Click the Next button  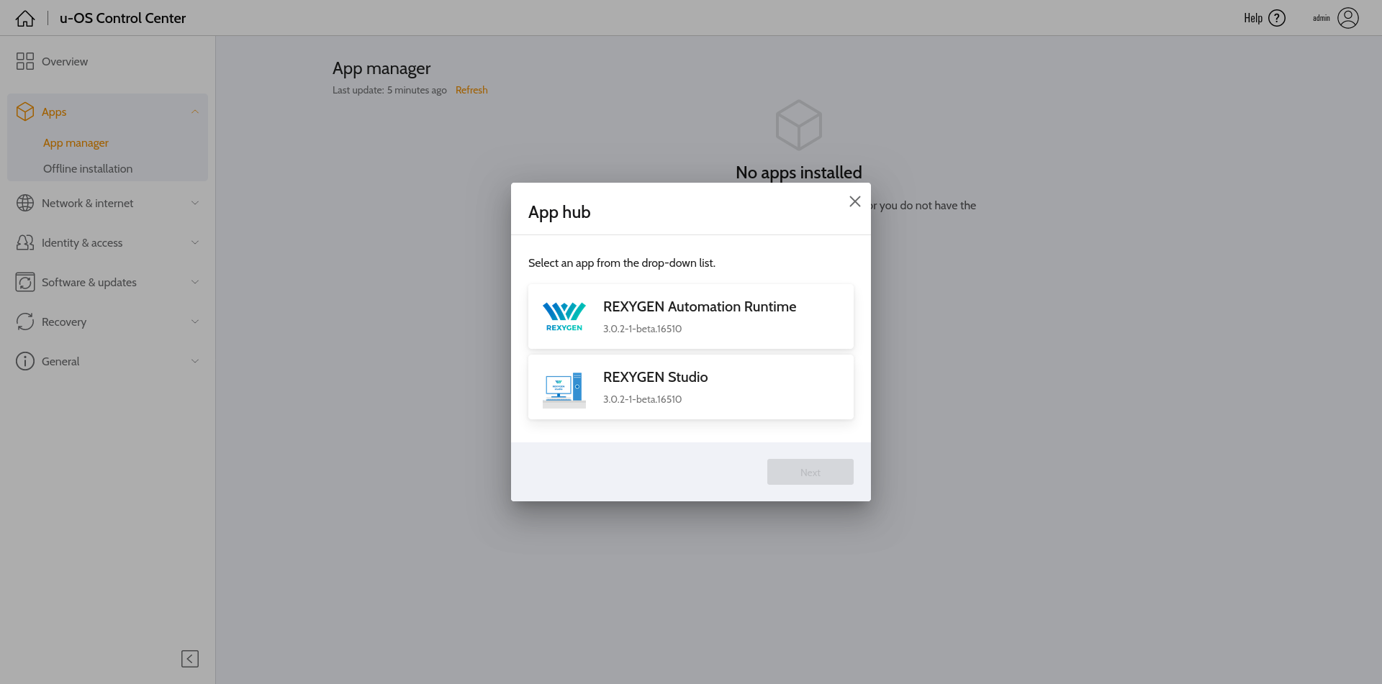810,472
